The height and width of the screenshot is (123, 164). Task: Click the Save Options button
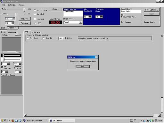coord(152,10)
